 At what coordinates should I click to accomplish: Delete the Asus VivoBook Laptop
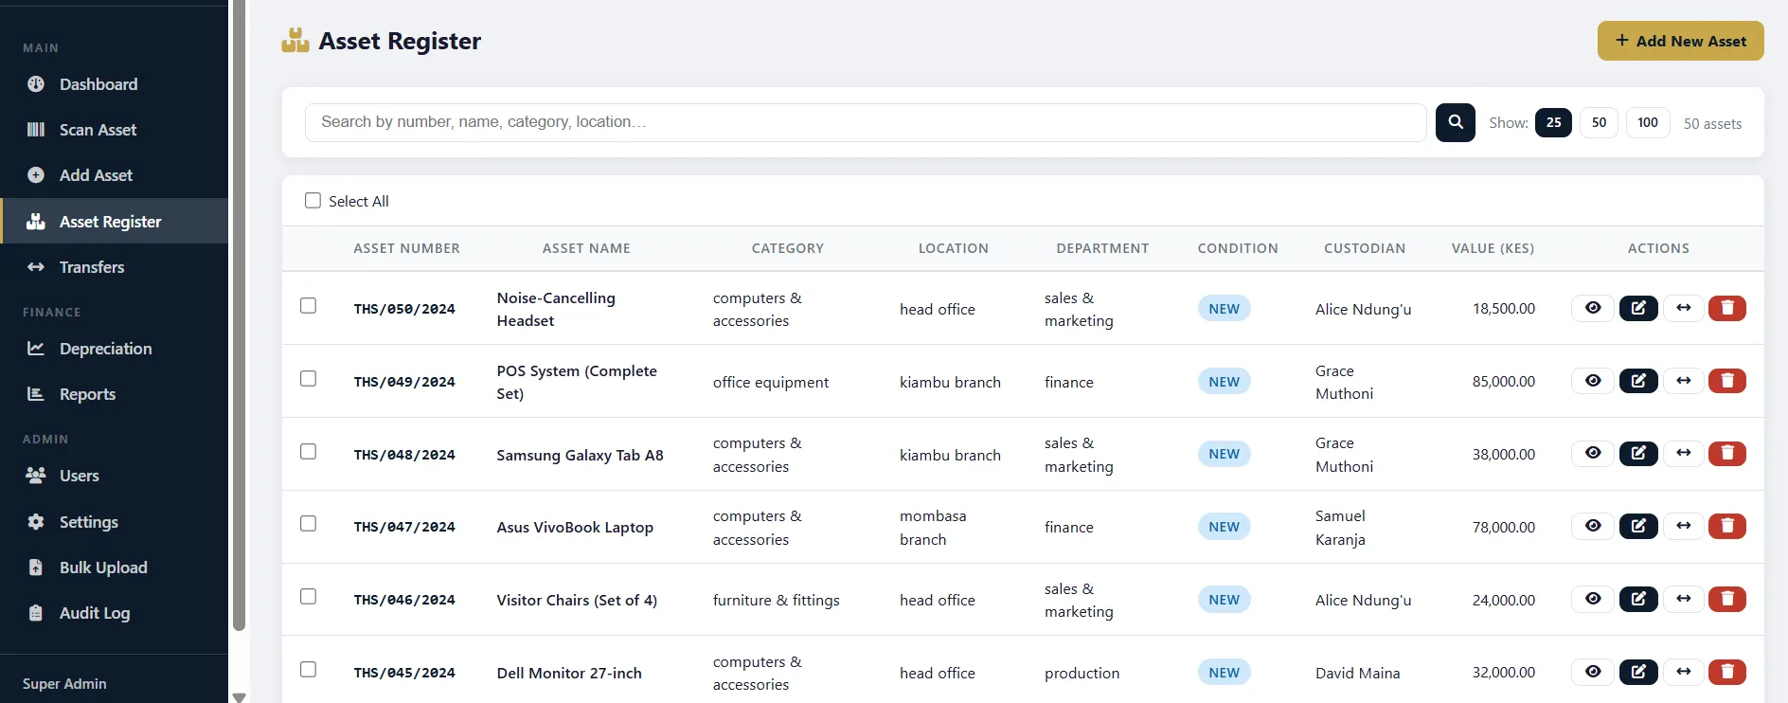(x=1727, y=526)
